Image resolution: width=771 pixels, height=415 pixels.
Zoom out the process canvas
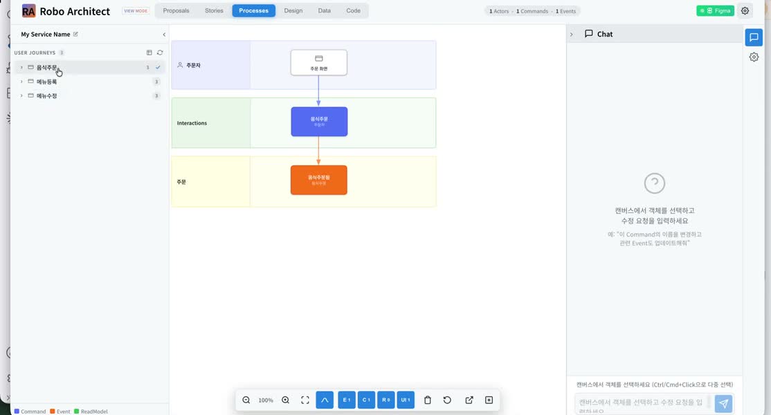click(246, 400)
